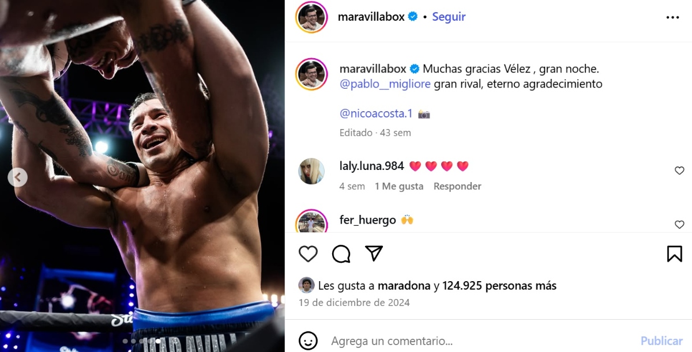
Task: Share post via paper plane icon
Action: click(x=374, y=253)
